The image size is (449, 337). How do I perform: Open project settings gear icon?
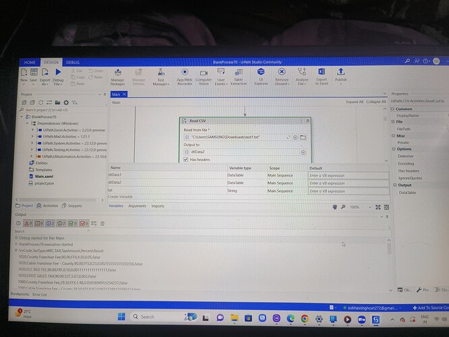tap(66, 102)
